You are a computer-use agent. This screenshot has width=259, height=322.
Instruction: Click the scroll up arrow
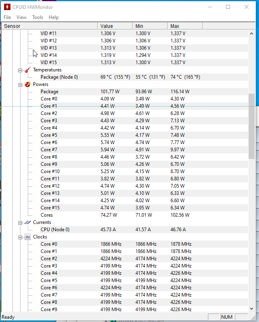[x=252, y=33]
